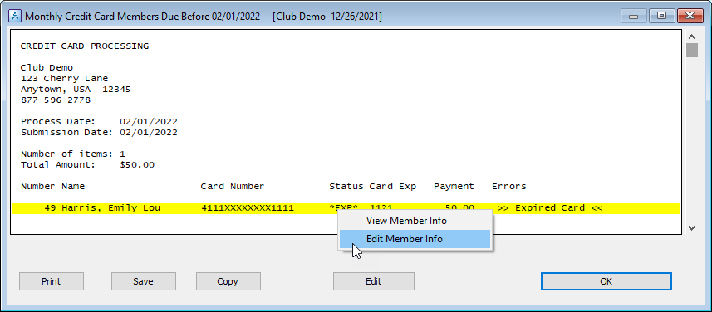
Task: Click the Total Amount $50.00 line
Action: click(87, 165)
